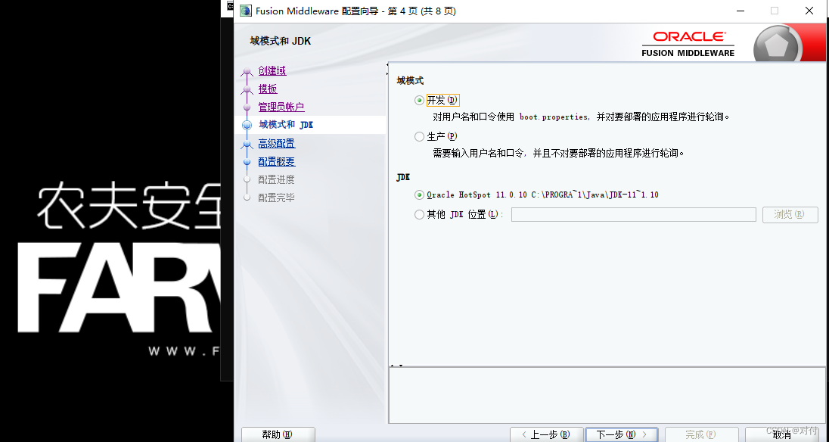Screen dimensions: 829x442
Task: Click the 域模式和 JDK page header title
Action: (280, 41)
